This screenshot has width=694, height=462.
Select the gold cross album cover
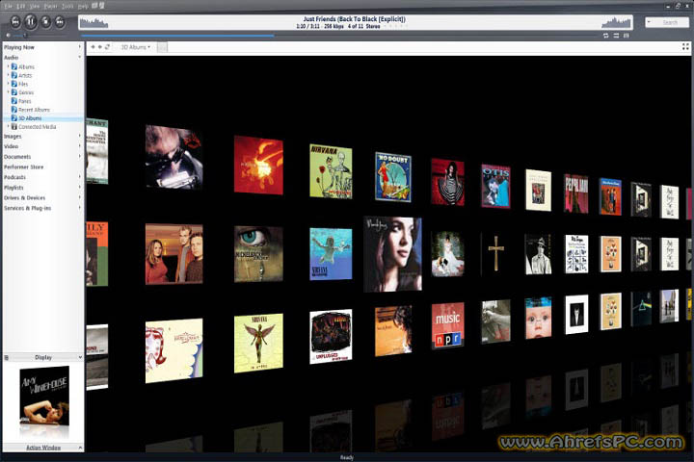click(495, 253)
